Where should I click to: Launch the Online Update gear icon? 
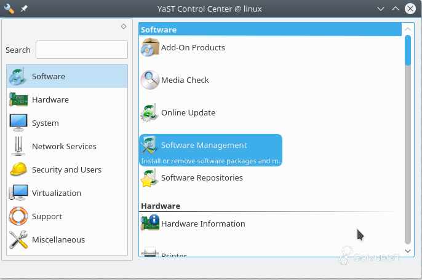pos(149,112)
